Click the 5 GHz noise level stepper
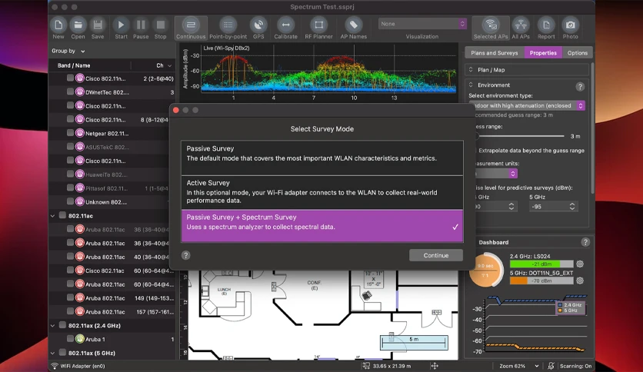The height and width of the screenshot is (372, 643). 572,207
